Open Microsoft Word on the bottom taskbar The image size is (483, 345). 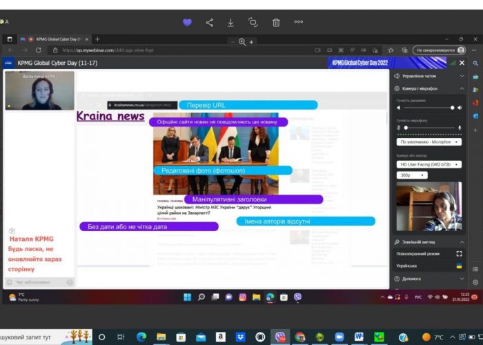click(x=359, y=337)
